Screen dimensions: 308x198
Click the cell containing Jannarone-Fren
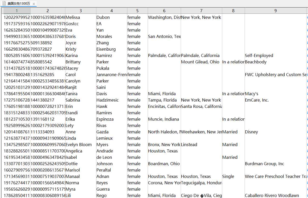[x=112, y=75]
